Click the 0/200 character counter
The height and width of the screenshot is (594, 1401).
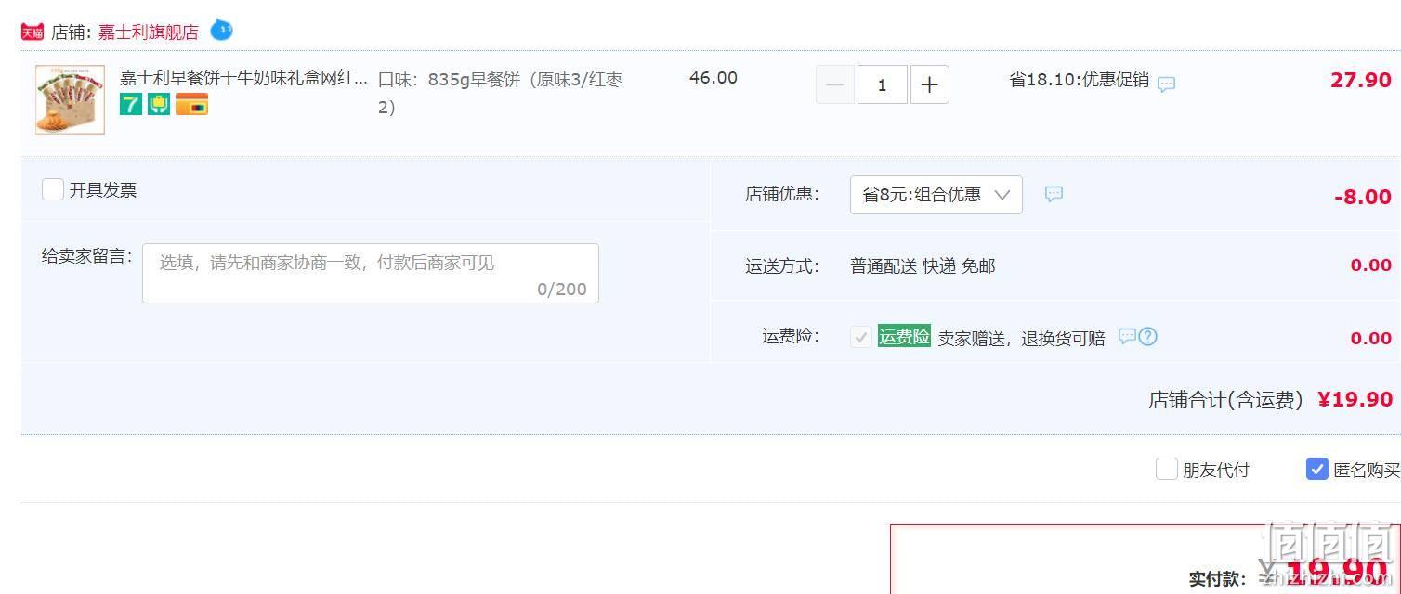pos(562,290)
